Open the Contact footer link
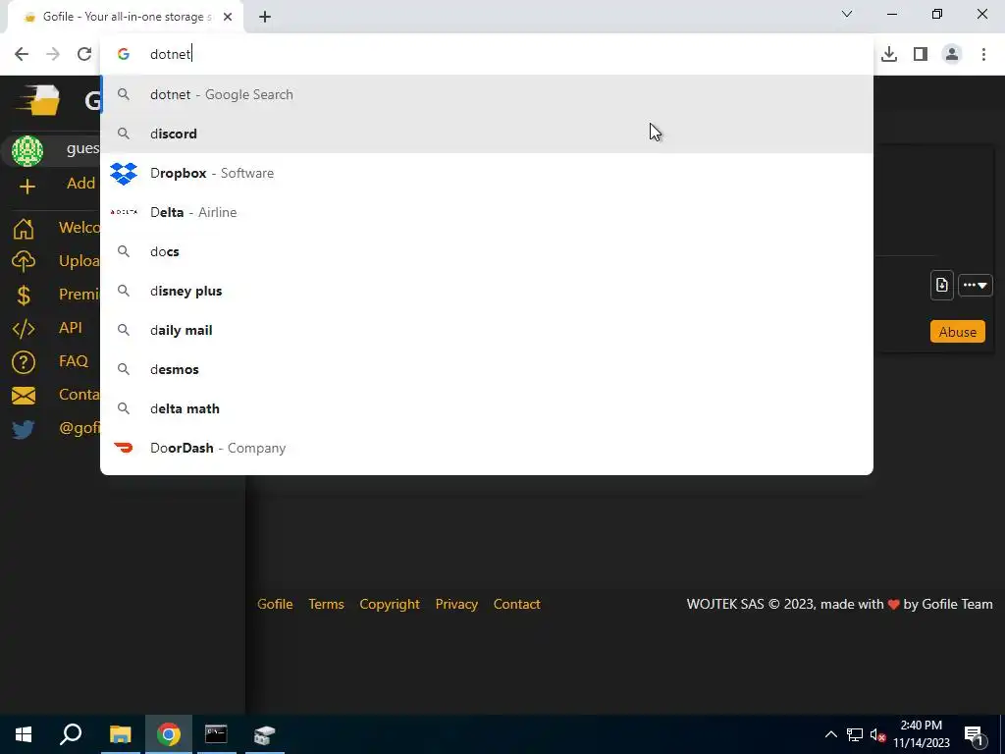The image size is (1005, 754). tap(516, 604)
